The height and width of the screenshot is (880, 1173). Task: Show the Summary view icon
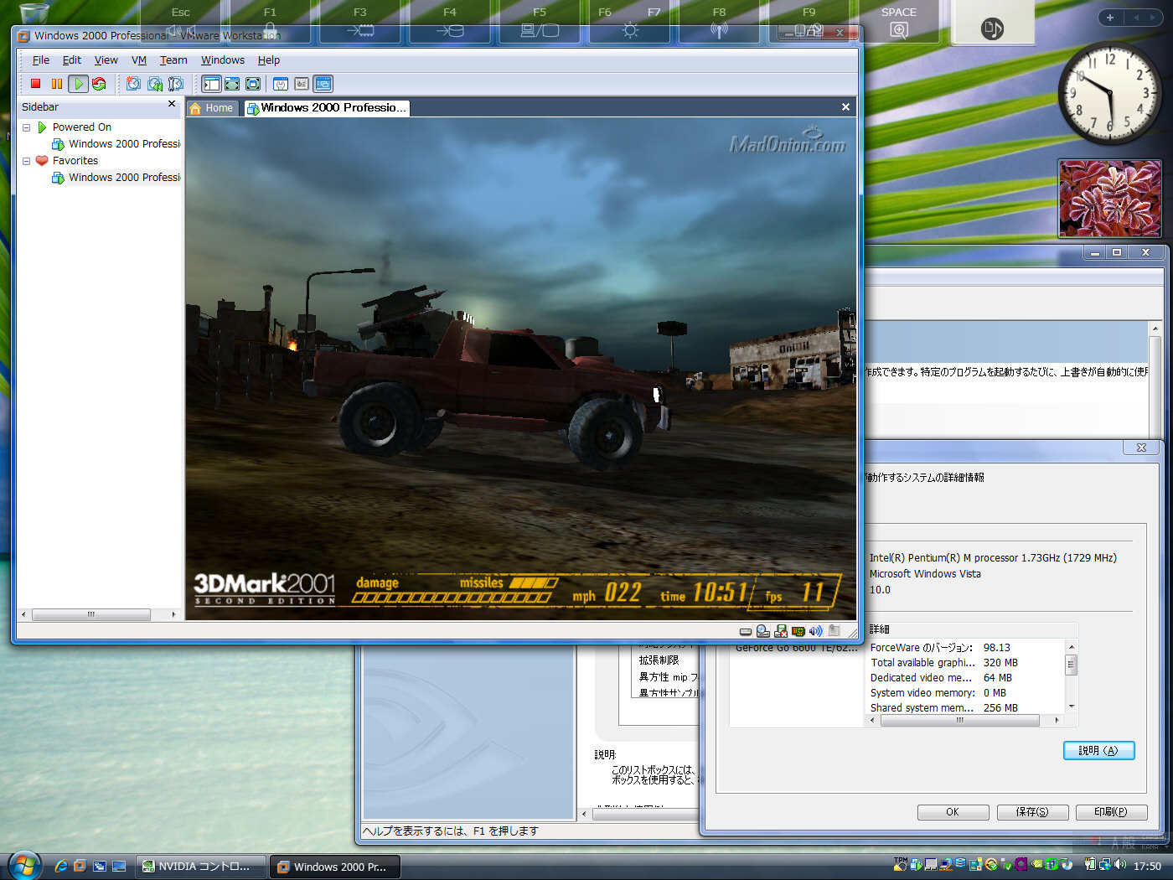tap(281, 84)
